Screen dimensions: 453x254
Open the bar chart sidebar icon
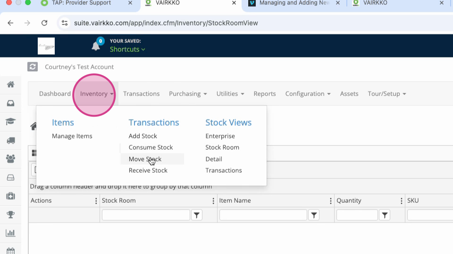point(11,233)
